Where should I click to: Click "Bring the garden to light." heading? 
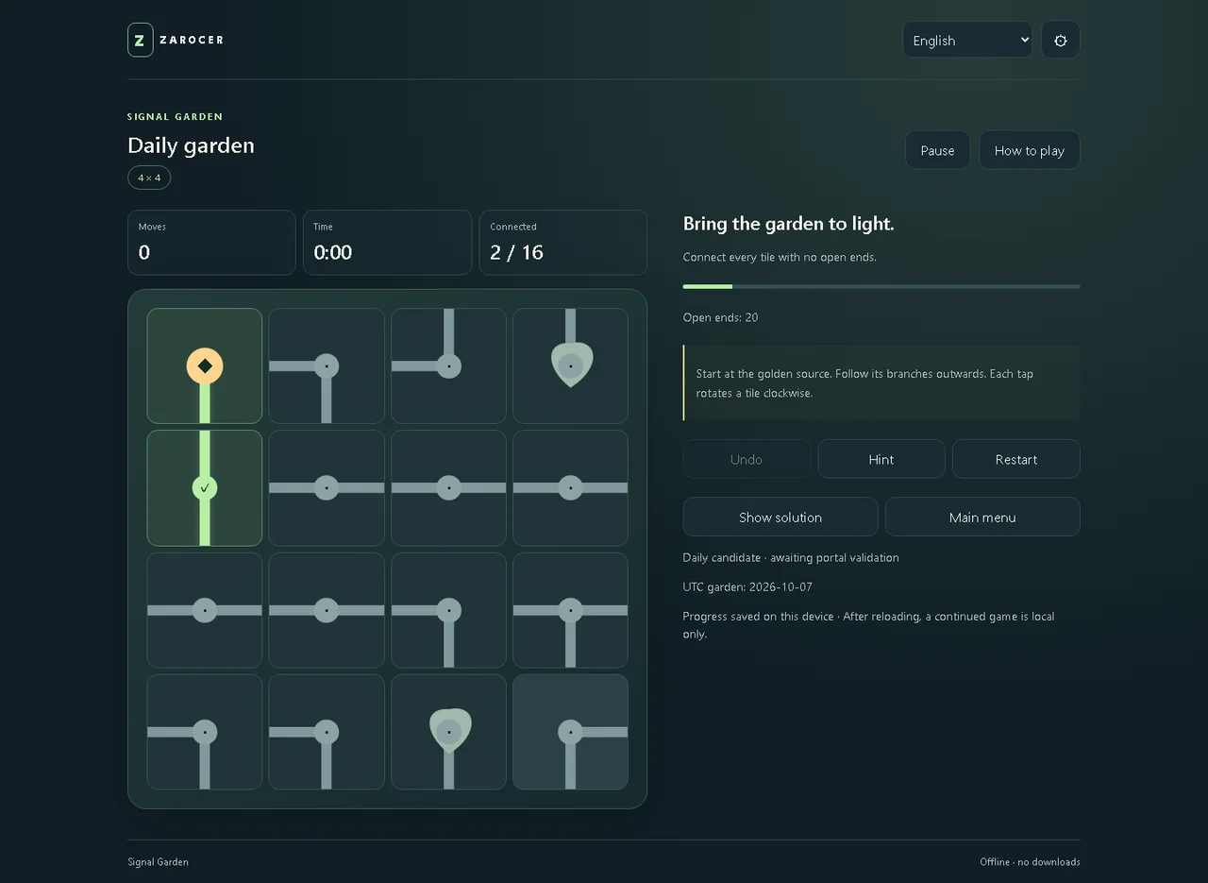pos(789,224)
